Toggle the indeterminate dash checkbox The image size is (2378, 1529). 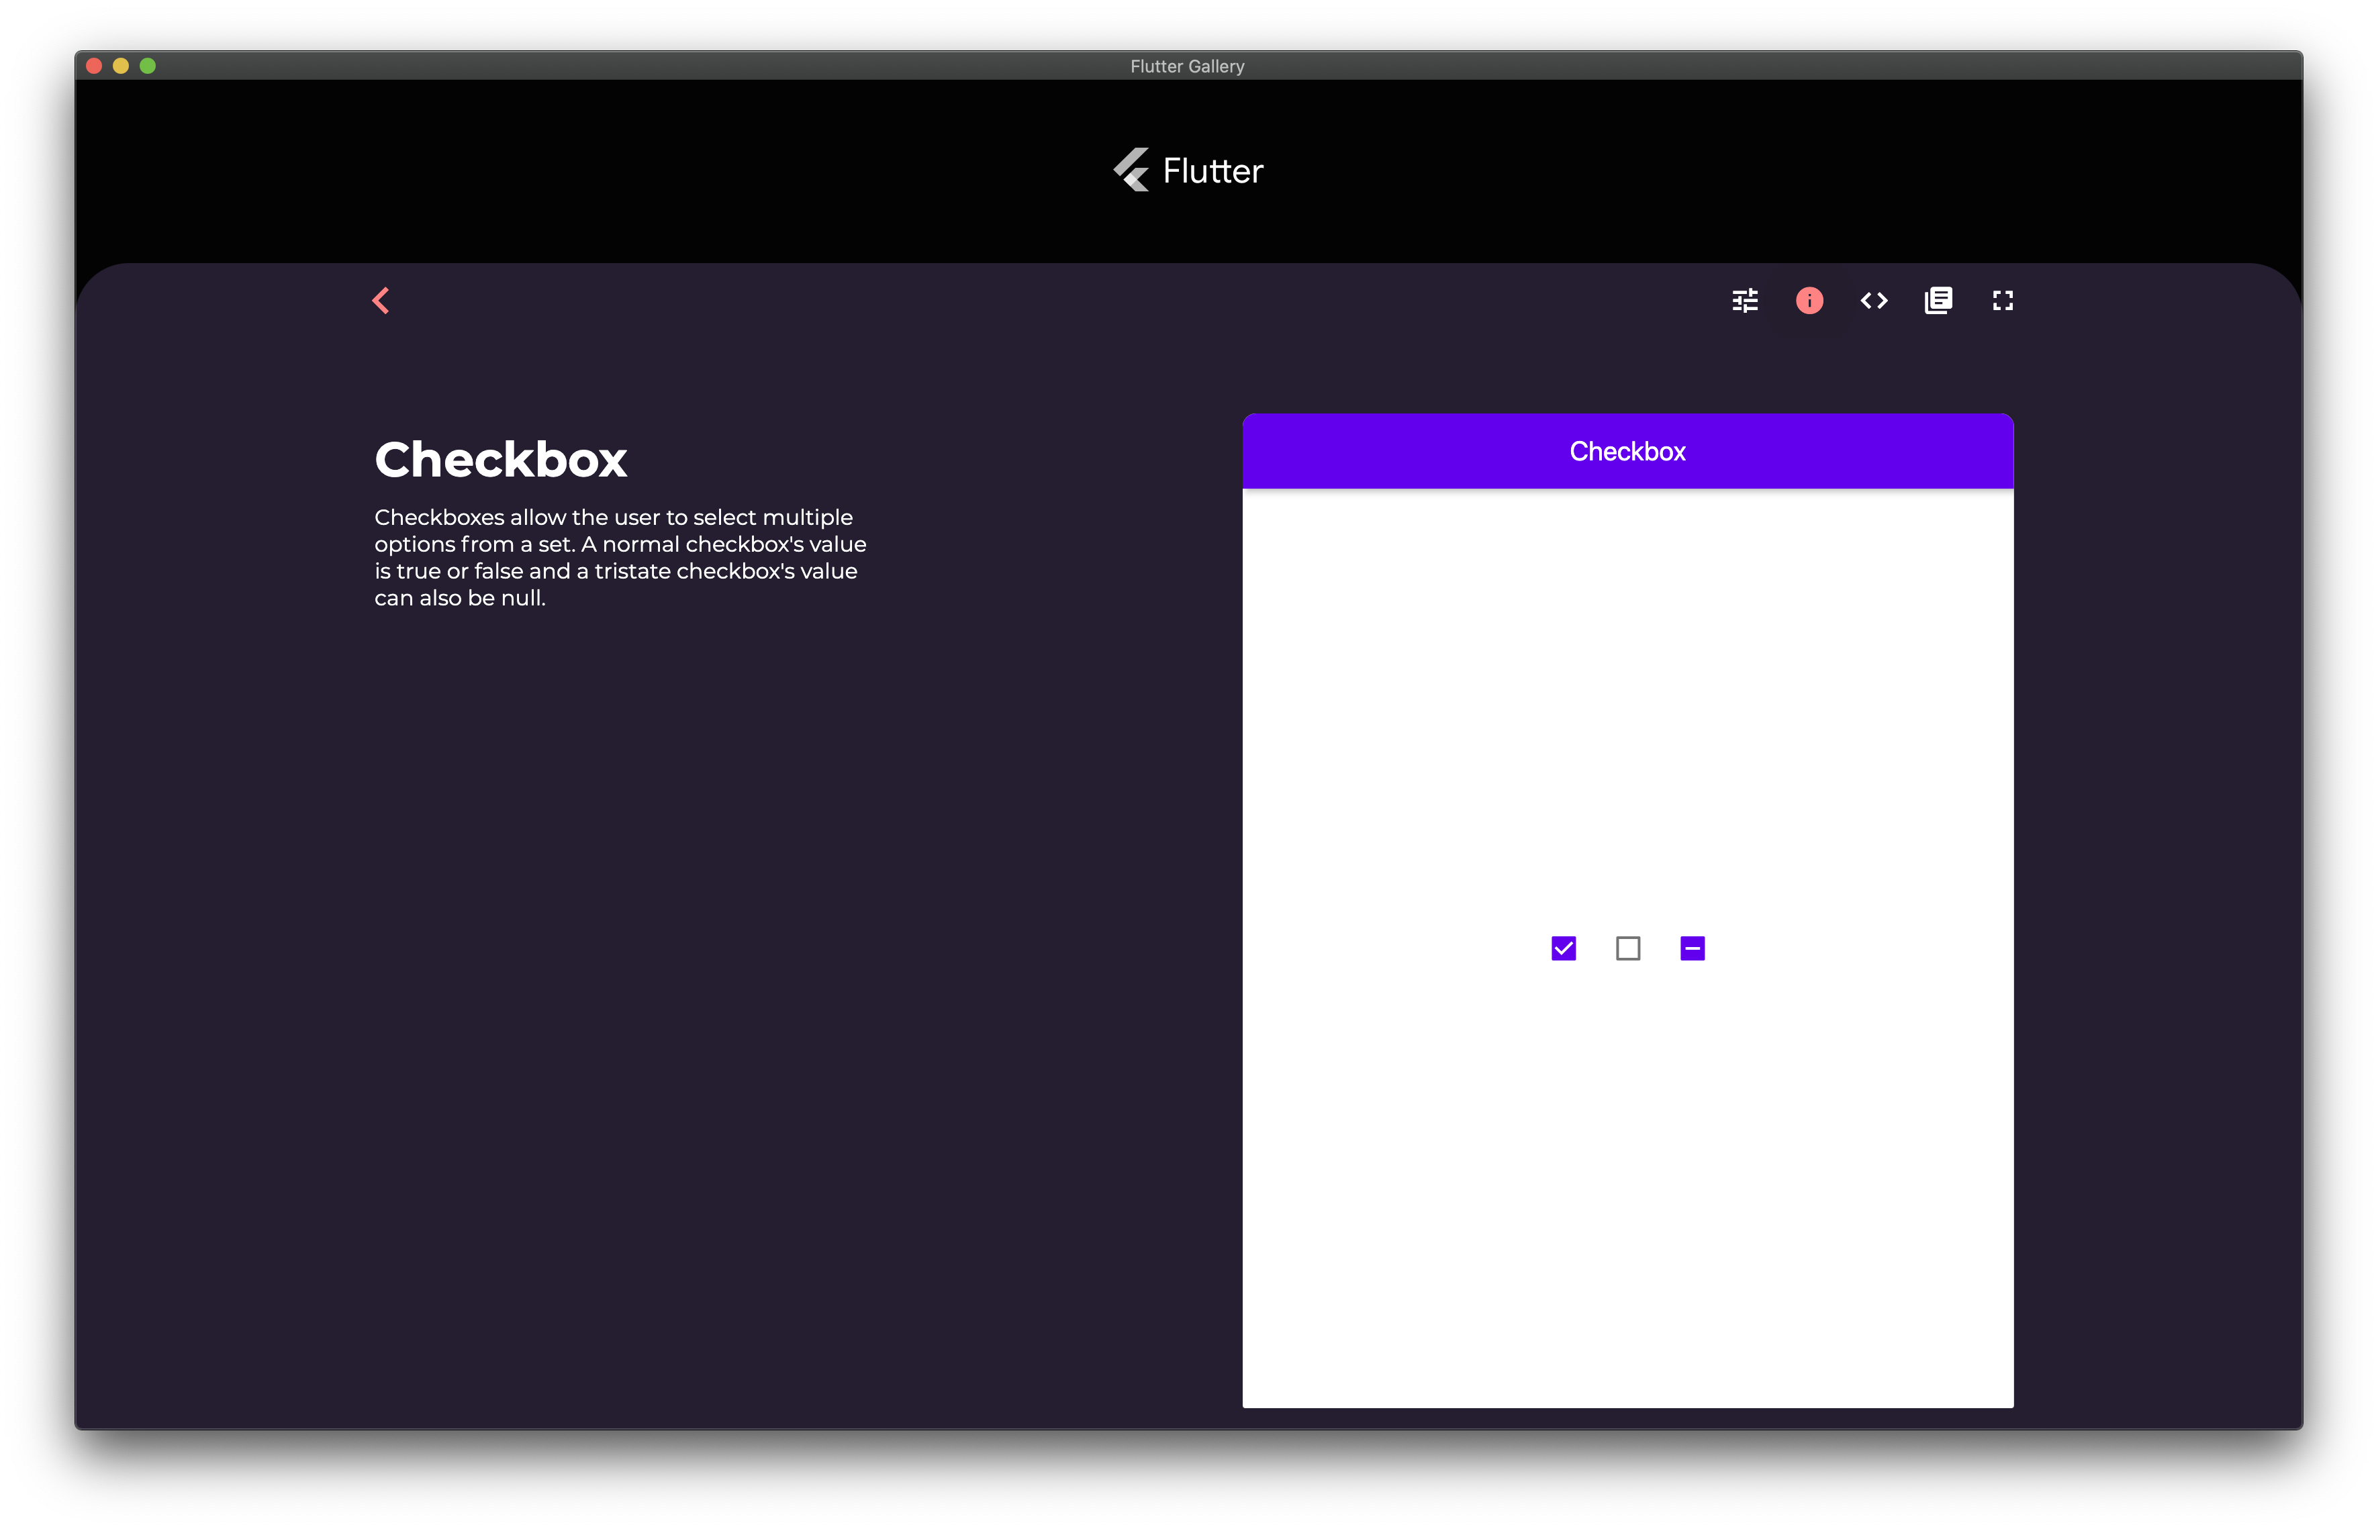[x=1692, y=948]
